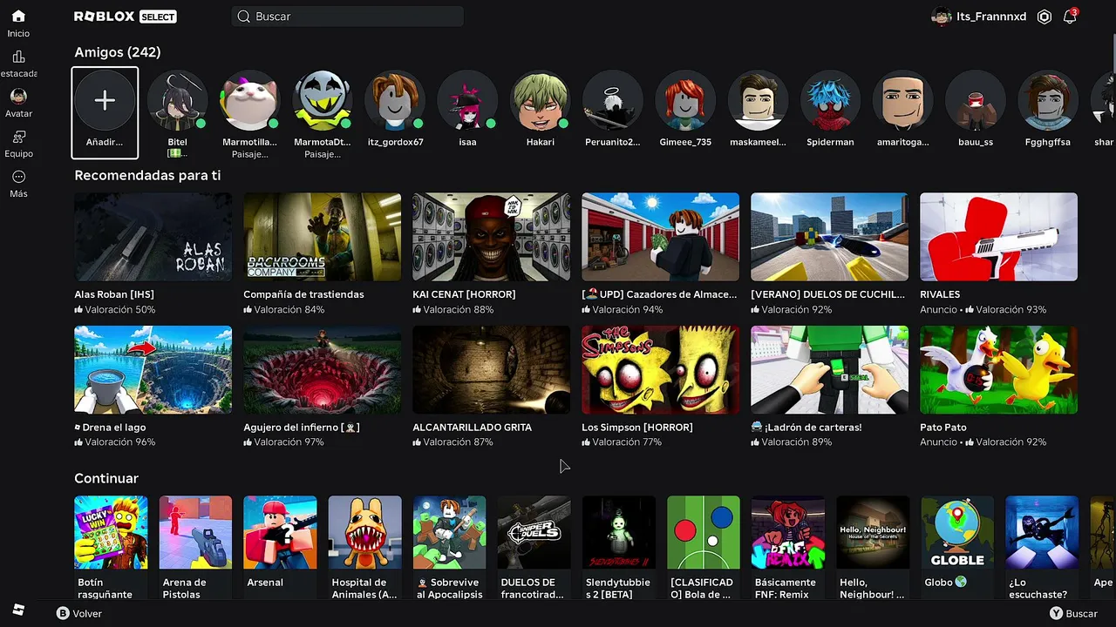Open the Amigos (242) heading
Image resolution: width=1116 pixels, height=627 pixels.
click(x=118, y=52)
